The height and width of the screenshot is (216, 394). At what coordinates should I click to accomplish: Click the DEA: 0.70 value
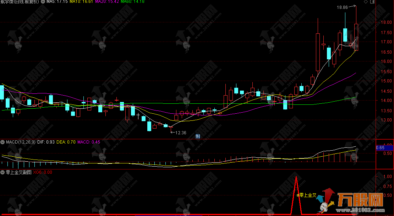pos(66,142)
